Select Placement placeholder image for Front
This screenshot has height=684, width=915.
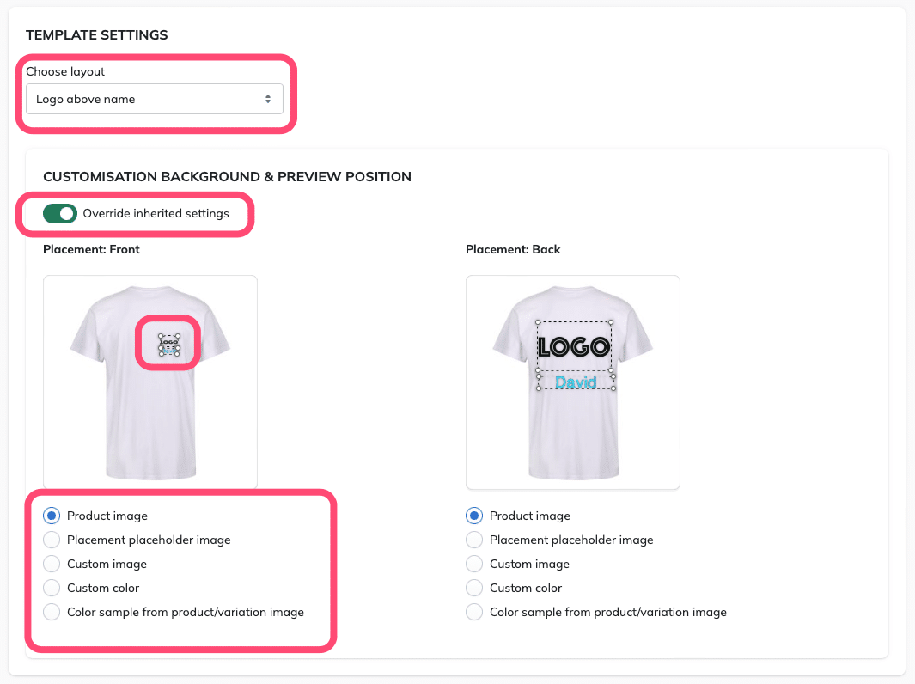tap(52, 540)
